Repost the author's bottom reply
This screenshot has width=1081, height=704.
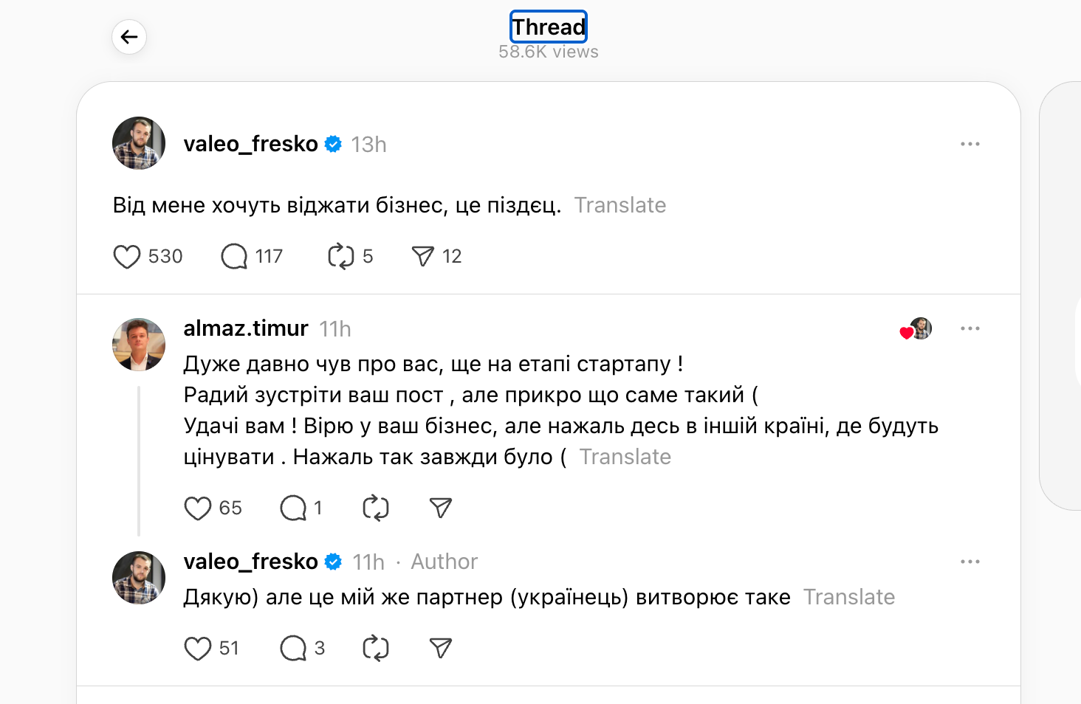coord(375,648)
